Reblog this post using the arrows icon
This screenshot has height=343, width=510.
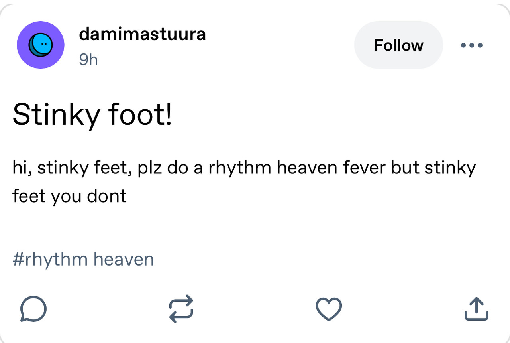click(x=181, y=309)
